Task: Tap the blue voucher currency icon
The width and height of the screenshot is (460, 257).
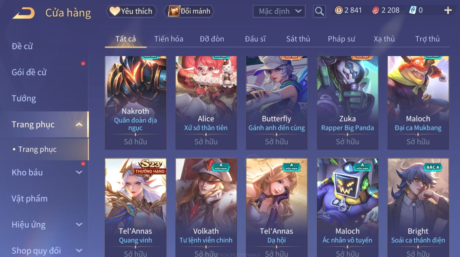Action: point(412,10)
